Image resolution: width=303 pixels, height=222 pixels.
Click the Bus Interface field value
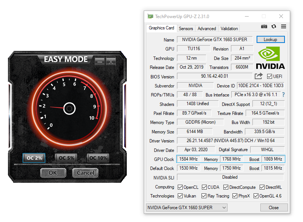tap(256, 95)
